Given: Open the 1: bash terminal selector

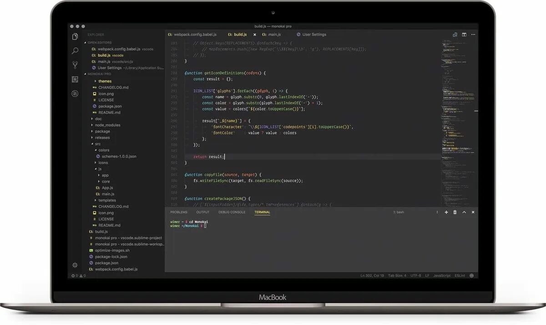Looking at the screenshot, I should point(416,212).
